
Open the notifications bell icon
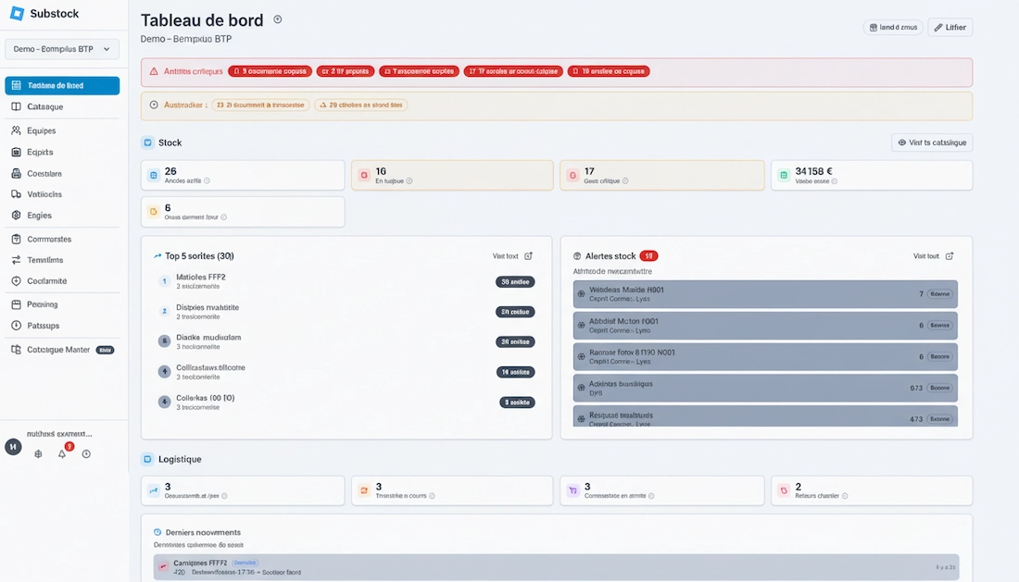point(62,453)
